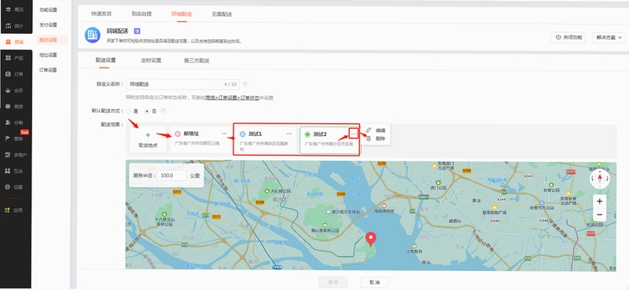The height and width of the screenshot is (290, 629).
Task: Open 功能设置 in the submenu
Action: (48, 9)
